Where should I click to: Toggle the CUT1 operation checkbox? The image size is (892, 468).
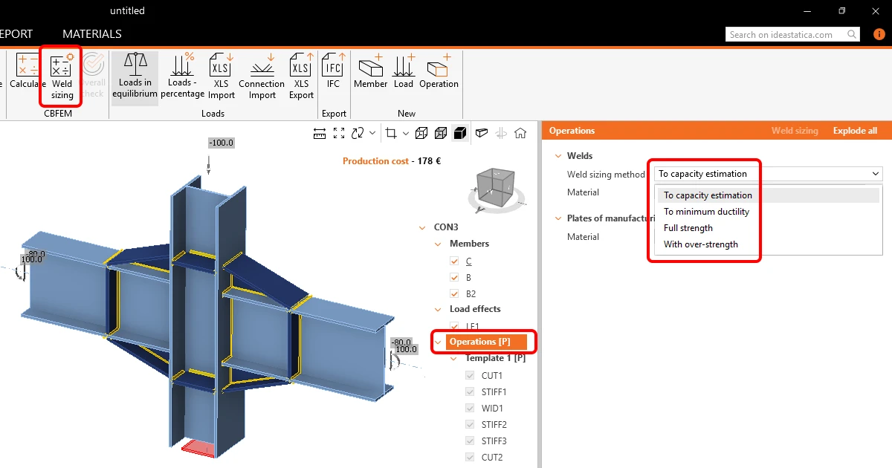470,376
